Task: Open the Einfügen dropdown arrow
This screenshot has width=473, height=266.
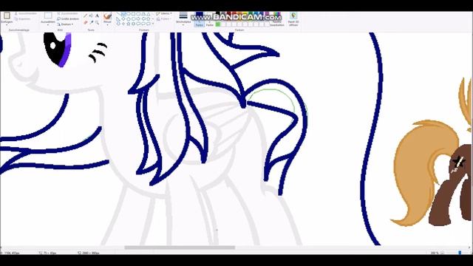Action: (x=7, y=25)
